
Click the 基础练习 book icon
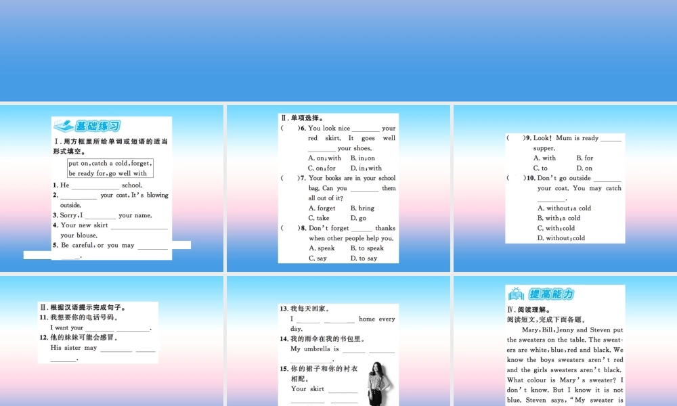pyautogui.click(x=64, y=126)
